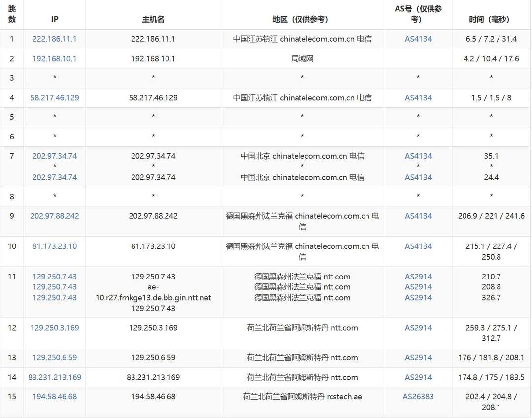
Task: Select region text 荷兰北荷兰省阿姆斯特丹 rcstech.ae
Action: pyautogui.click(x=302, y=397)
